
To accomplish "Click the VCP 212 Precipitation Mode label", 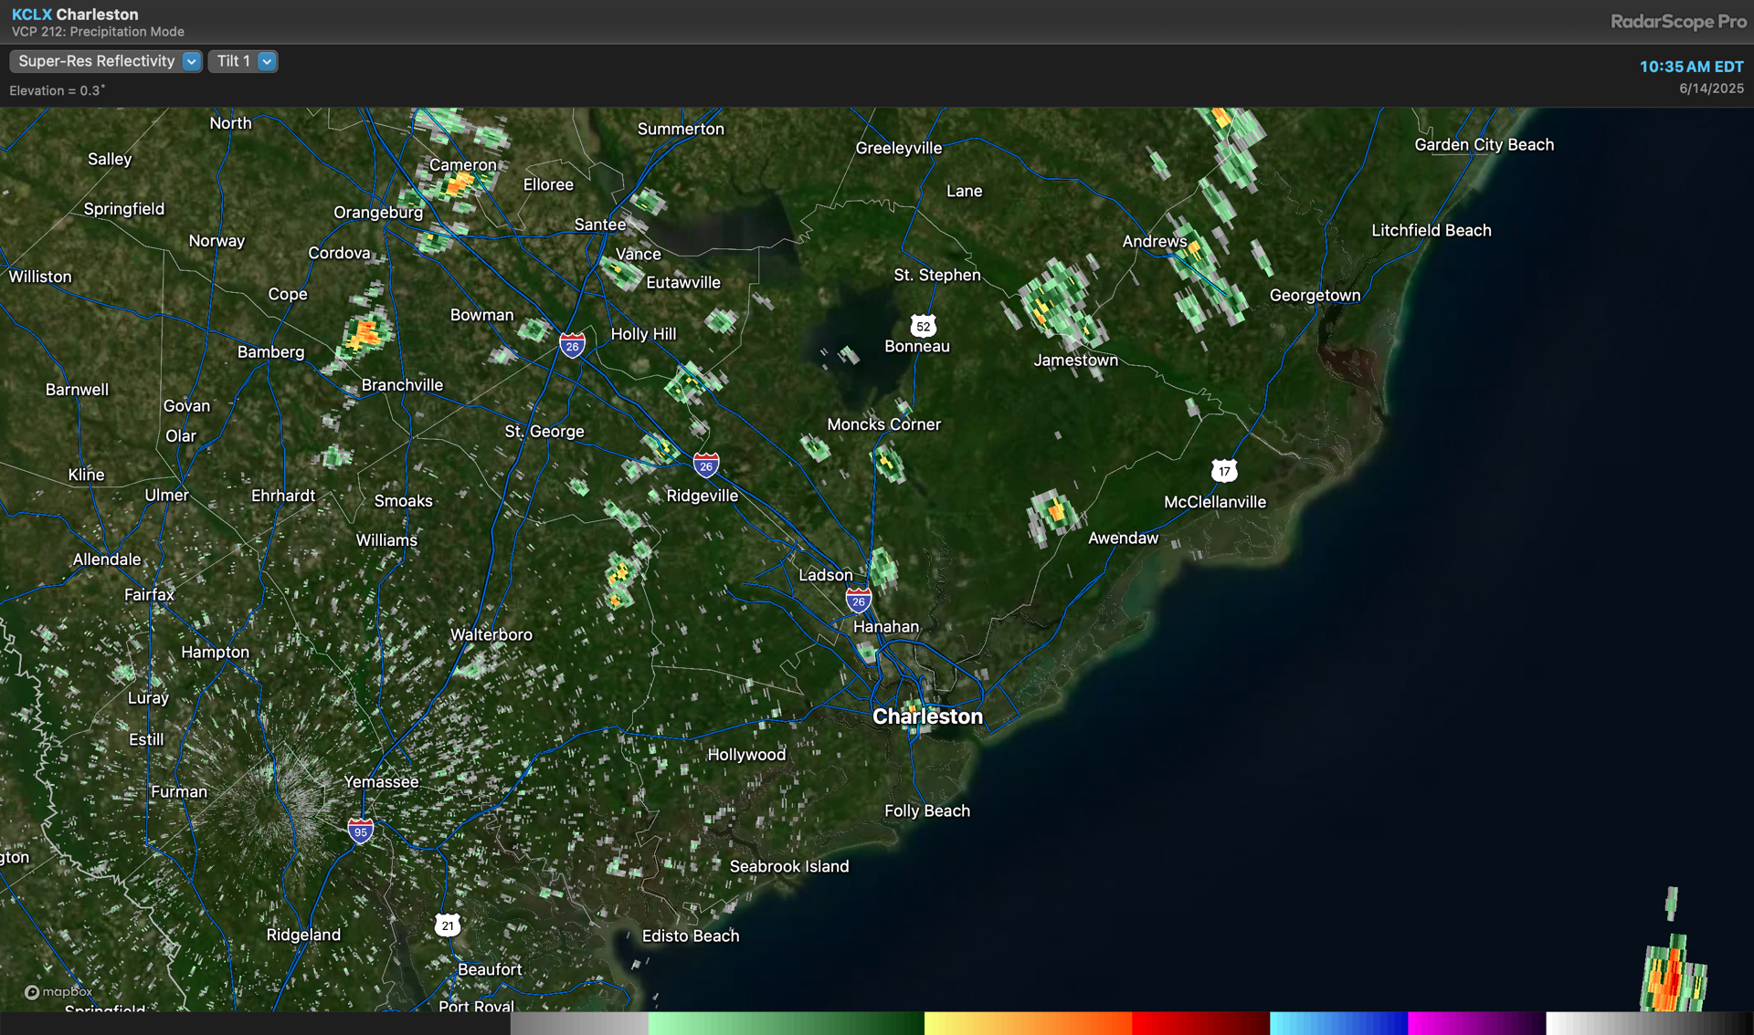I will pyautogui.click(x=98, y=32).
